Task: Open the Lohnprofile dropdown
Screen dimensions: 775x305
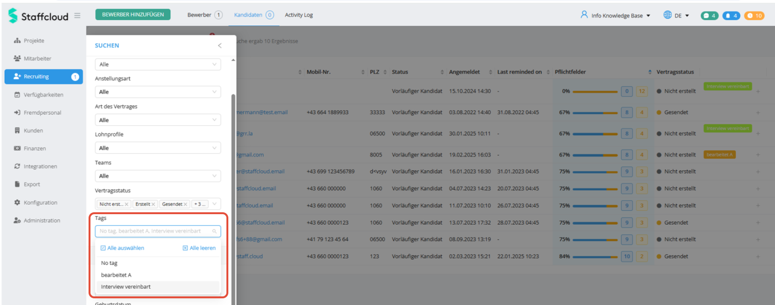Action: pos(157,148)
